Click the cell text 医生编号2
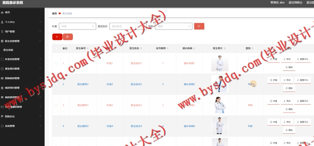 coord(83,84)
